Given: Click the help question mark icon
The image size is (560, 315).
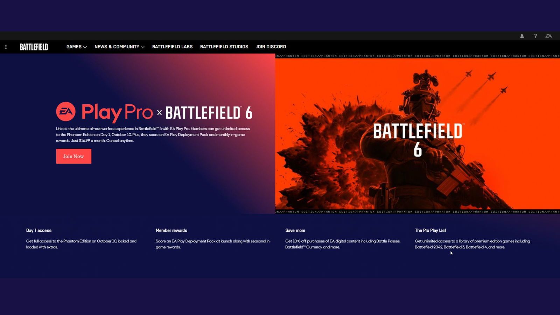Looking at the screenshot, I should coord(535,36).
